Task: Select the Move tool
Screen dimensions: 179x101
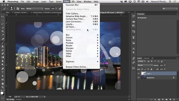Action: tap(3, 17)
